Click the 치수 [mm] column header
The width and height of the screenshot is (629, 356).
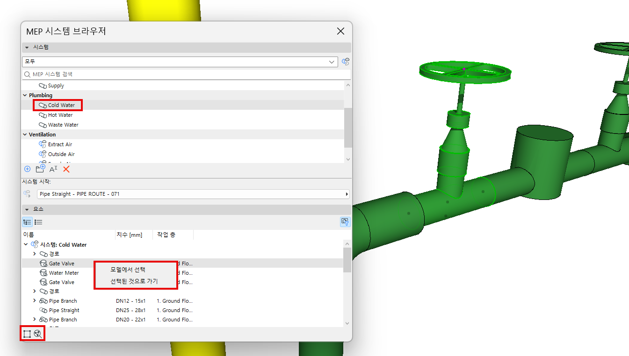point(134,235)
